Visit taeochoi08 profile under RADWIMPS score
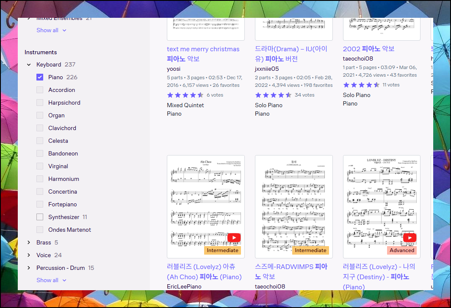Viewport: 451px width, 308px height. pos(270,286)
